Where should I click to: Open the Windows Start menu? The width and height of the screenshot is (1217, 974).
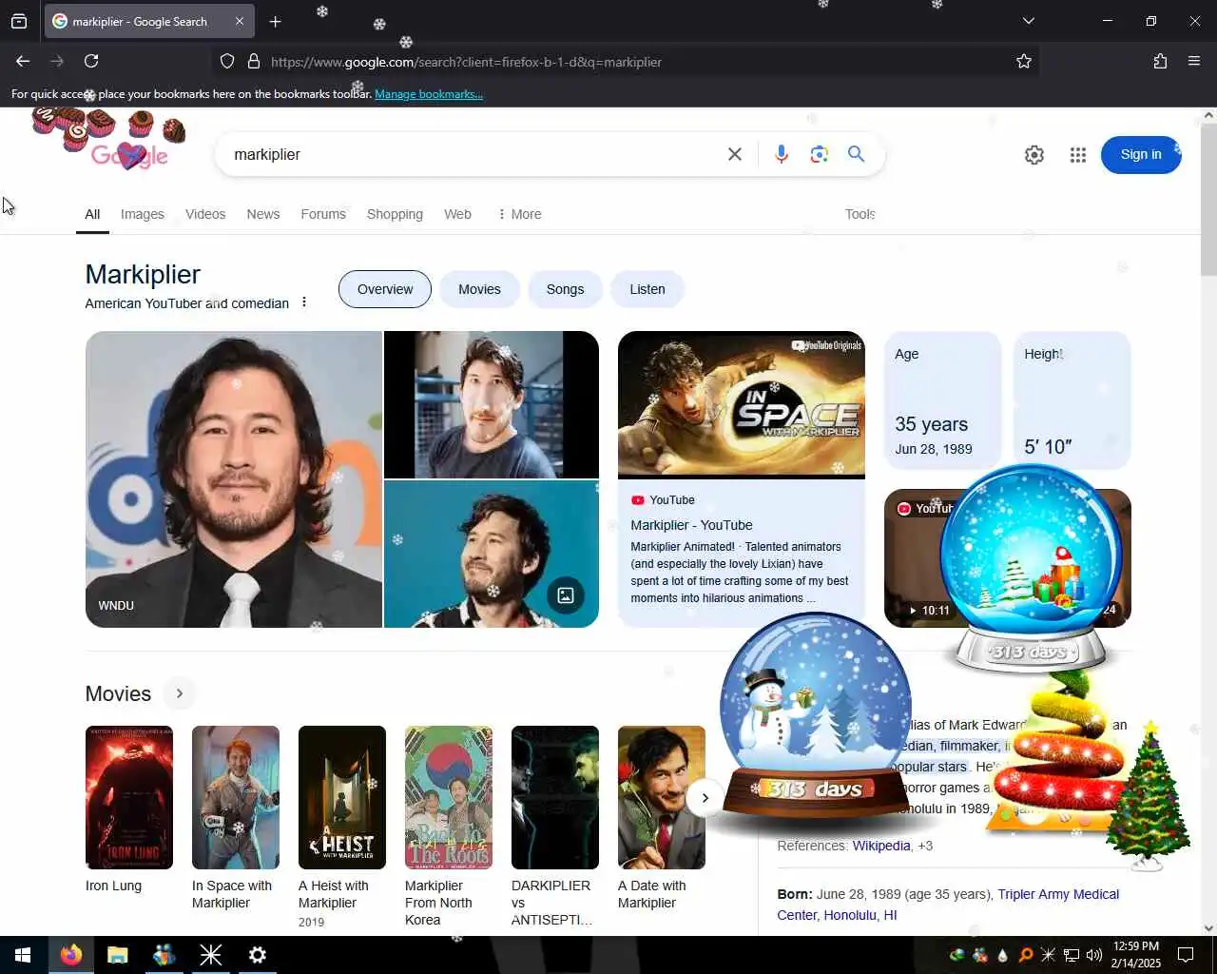tap(23, 955)
